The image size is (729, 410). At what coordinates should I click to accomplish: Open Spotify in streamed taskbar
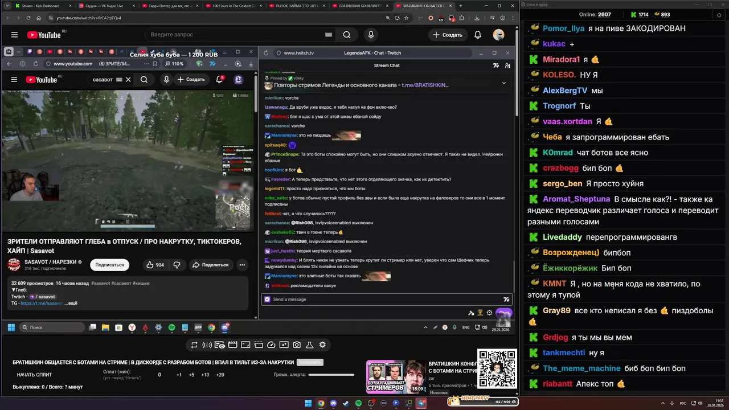[172, 327]
